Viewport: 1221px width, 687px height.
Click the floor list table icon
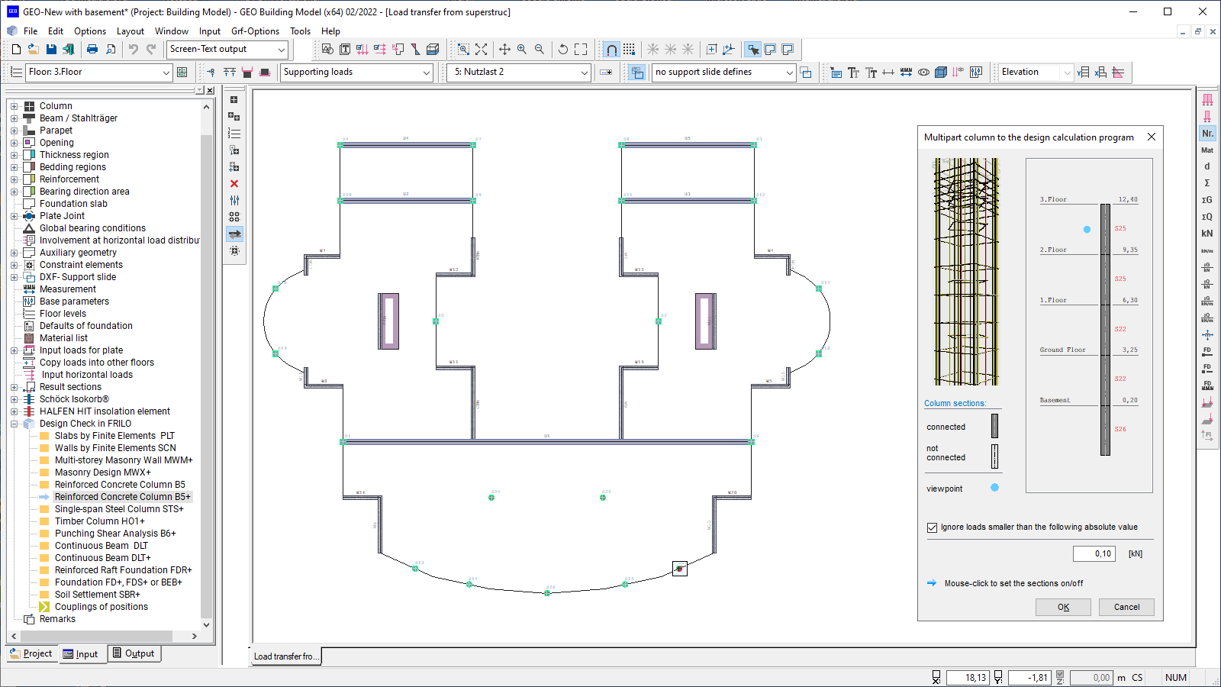pos(182,73)
